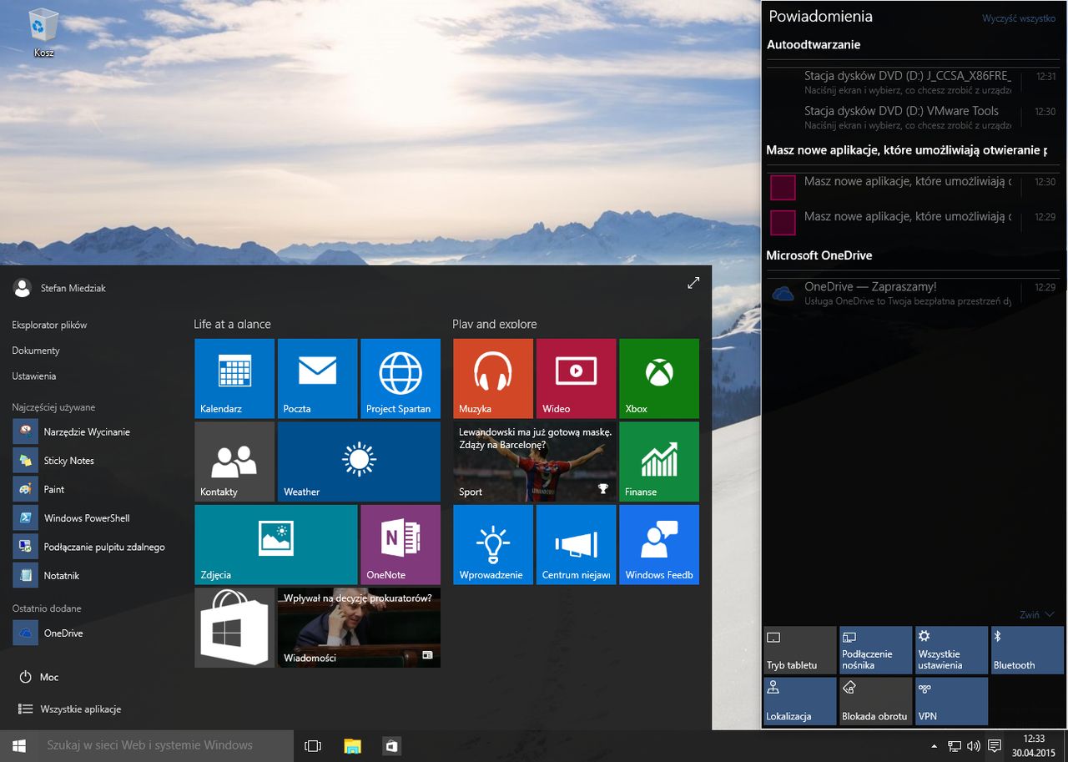Toggle Lokalizacja quick action
Image resolution: width=1068 pixels, height=762 pixels.
799,701
